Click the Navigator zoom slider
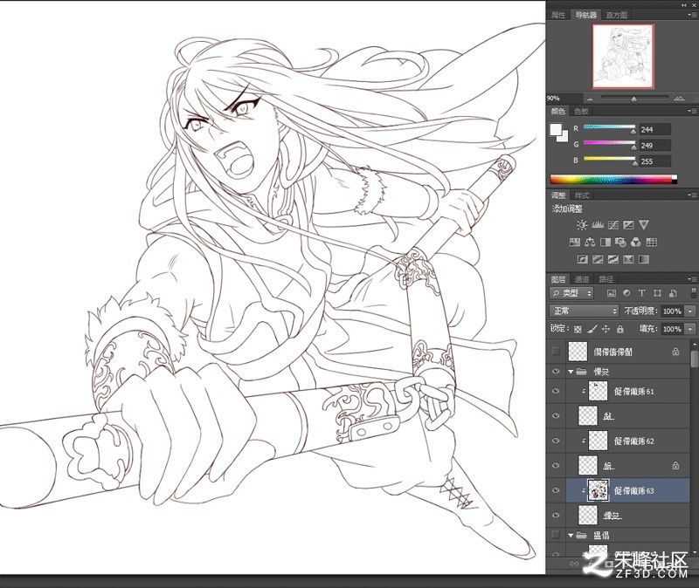The height and width of the screenshot is (588, 699). click(x=634, y=97)
